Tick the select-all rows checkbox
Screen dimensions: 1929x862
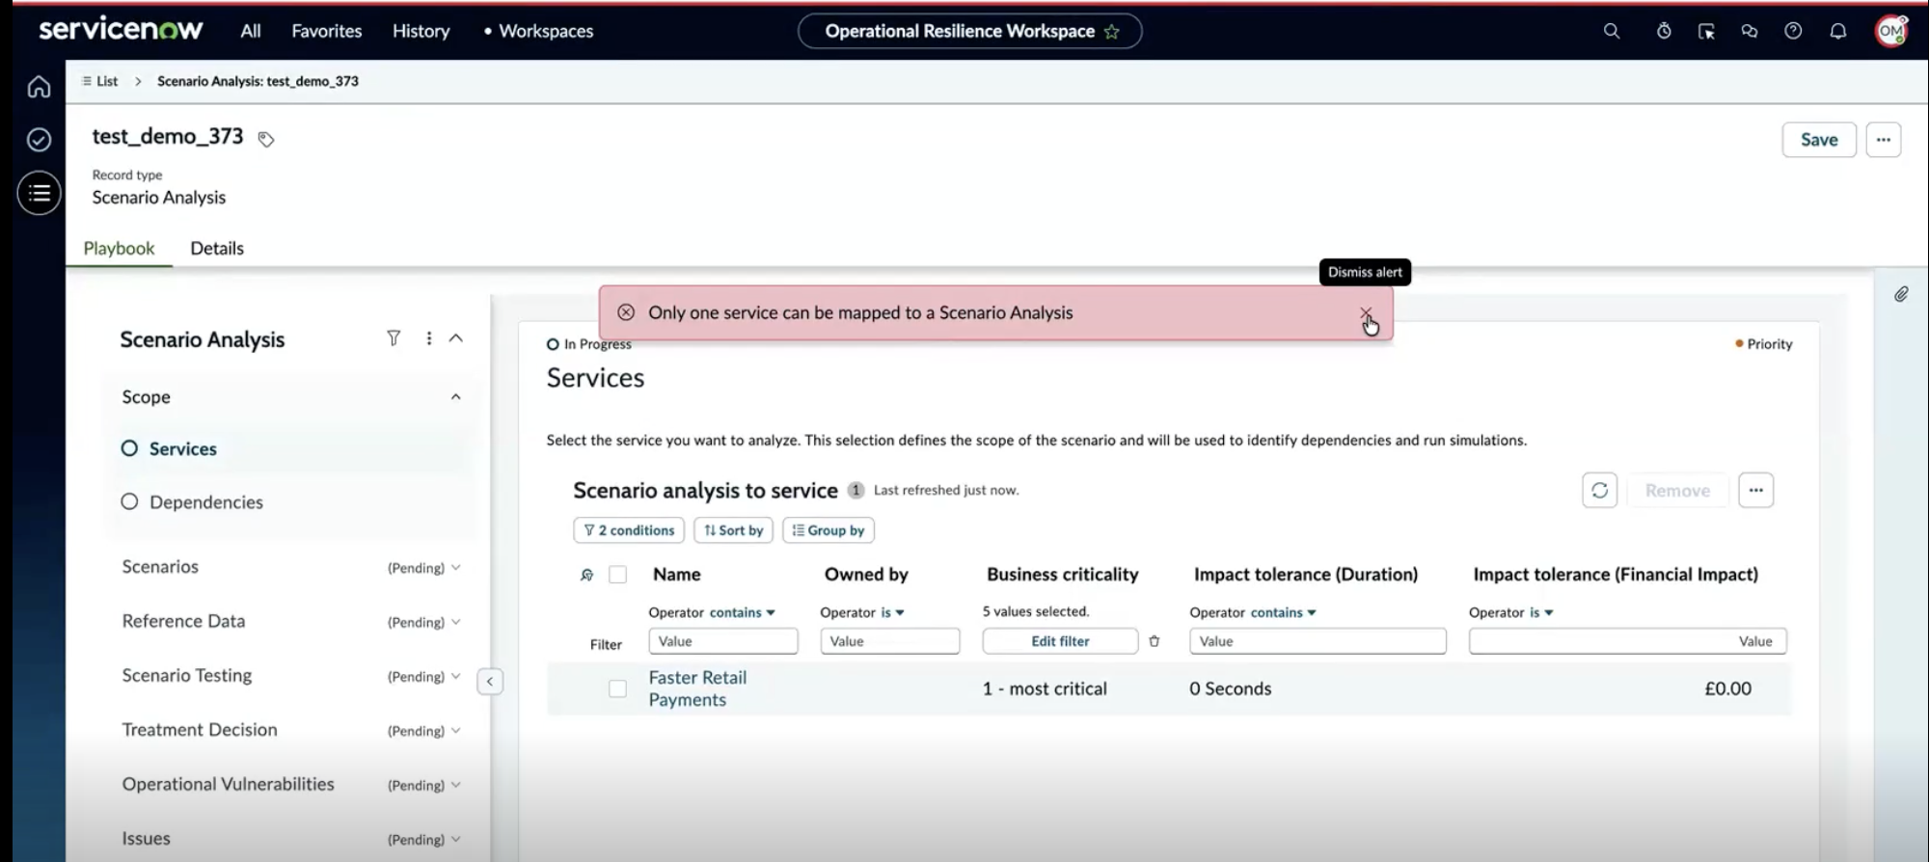617,575
